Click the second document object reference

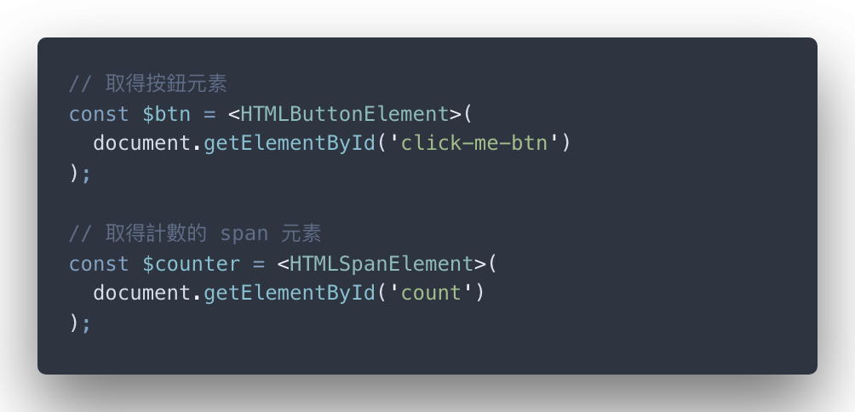[x=141, y=293]
